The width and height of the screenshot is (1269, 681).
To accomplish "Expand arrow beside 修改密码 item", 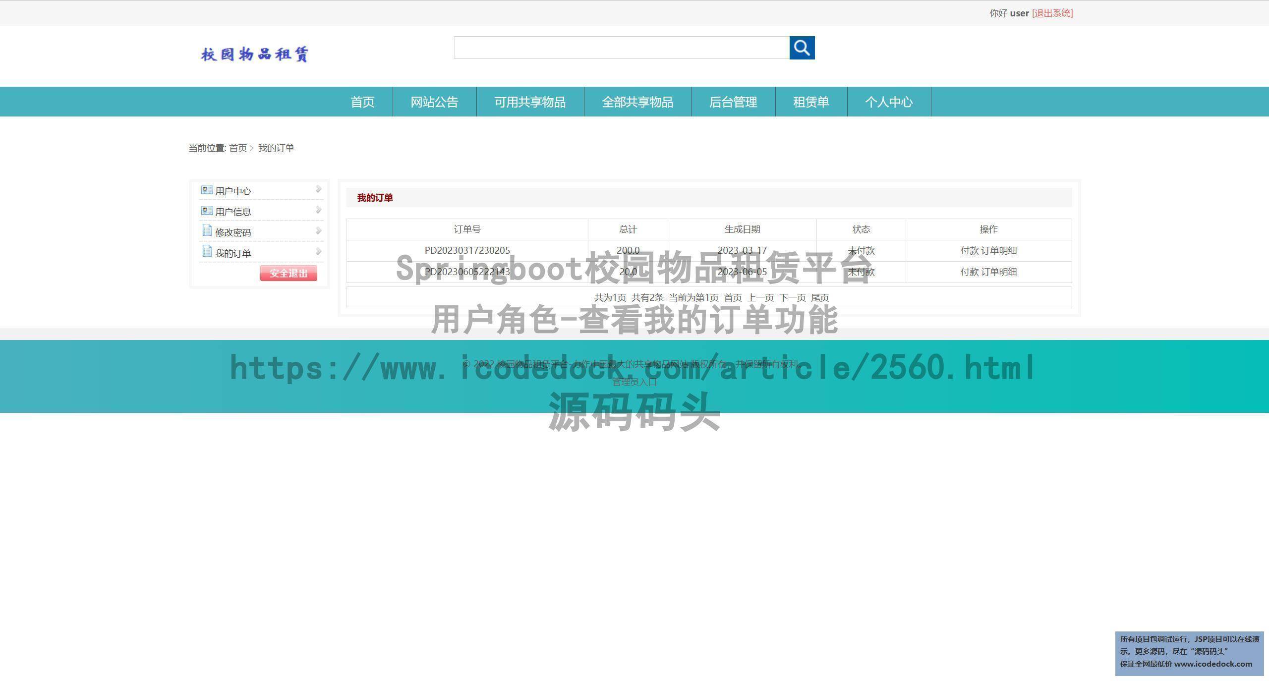I will click(318, 231).
